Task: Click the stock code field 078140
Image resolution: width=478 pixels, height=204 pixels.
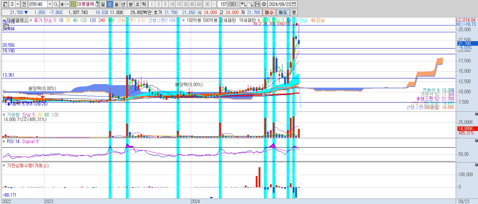Action: tap(38, 4)
